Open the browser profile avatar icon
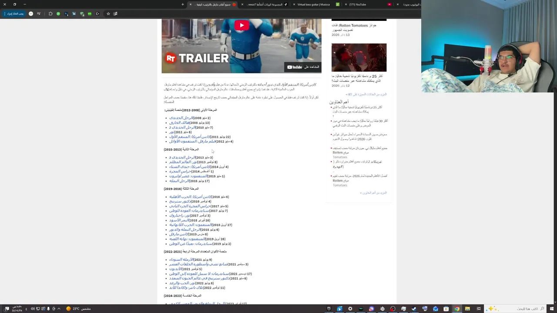This screenshot has width=557, height=313. (31, 14)
